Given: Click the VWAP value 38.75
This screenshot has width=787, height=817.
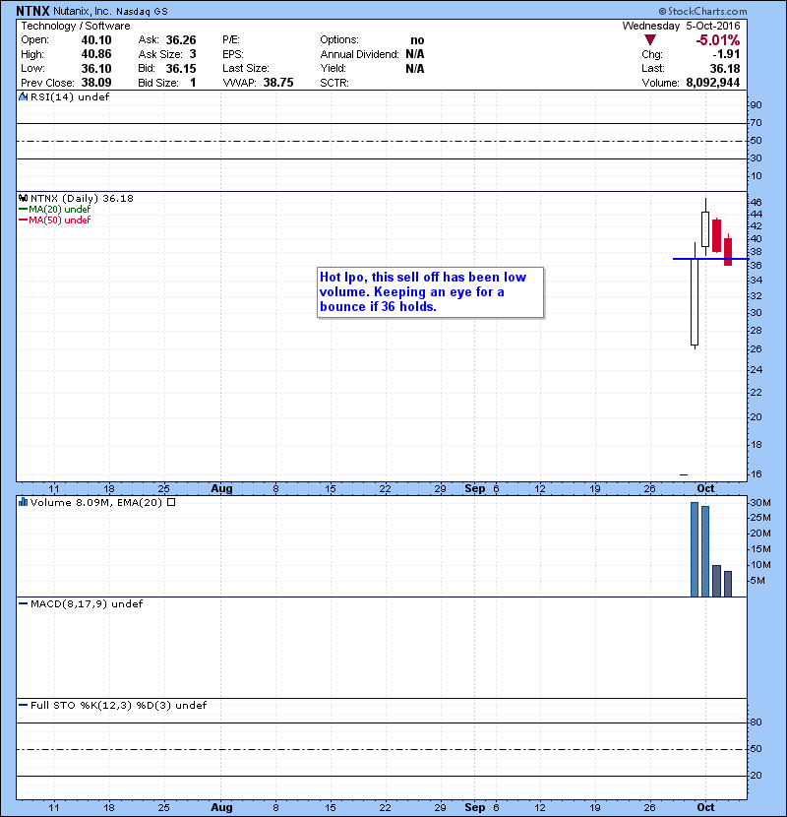Looking at the screenshot, I should (x=278, y=83).
